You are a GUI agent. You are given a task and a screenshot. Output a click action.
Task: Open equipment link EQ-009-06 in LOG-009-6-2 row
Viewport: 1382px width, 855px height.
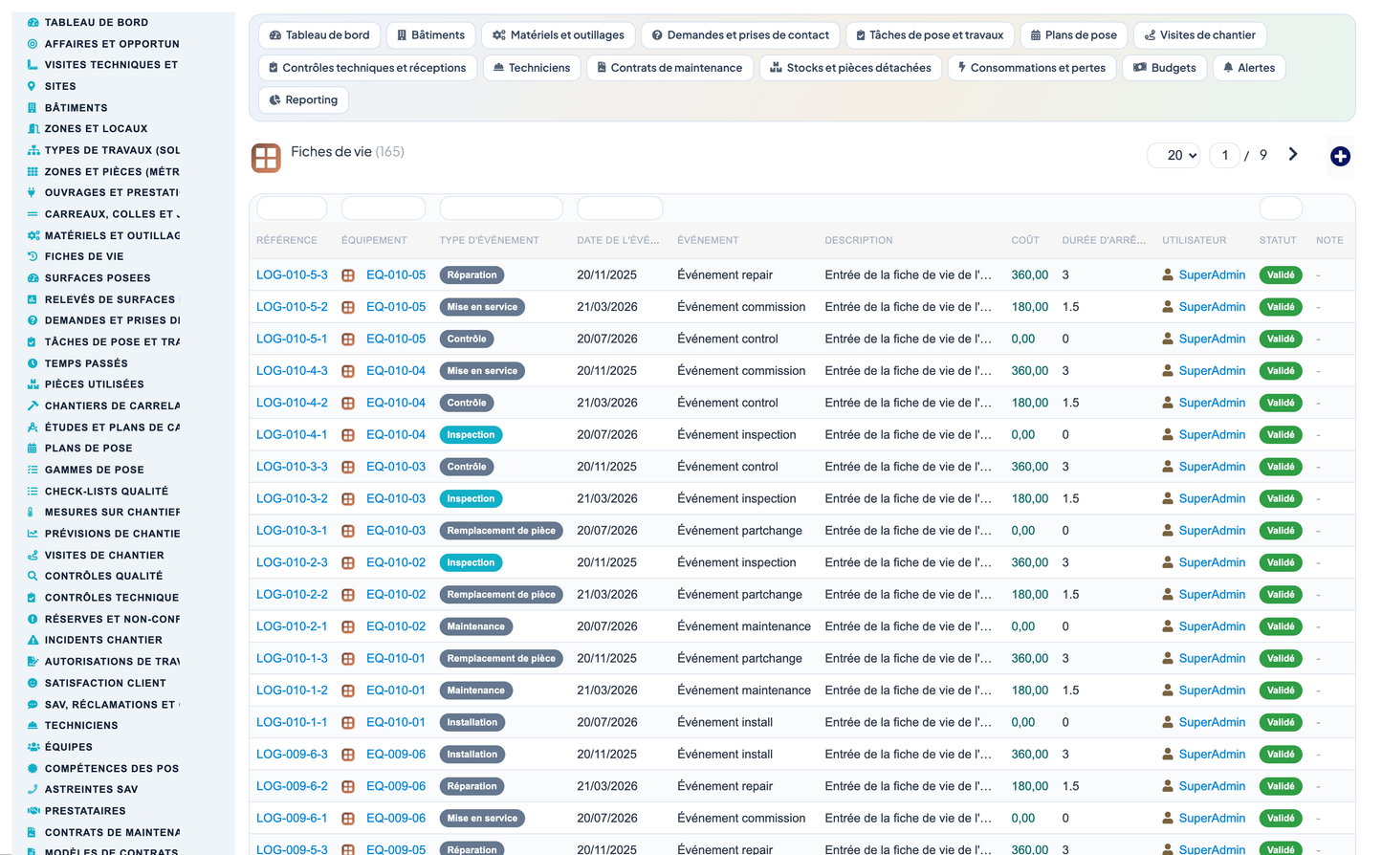pos(396,786)
